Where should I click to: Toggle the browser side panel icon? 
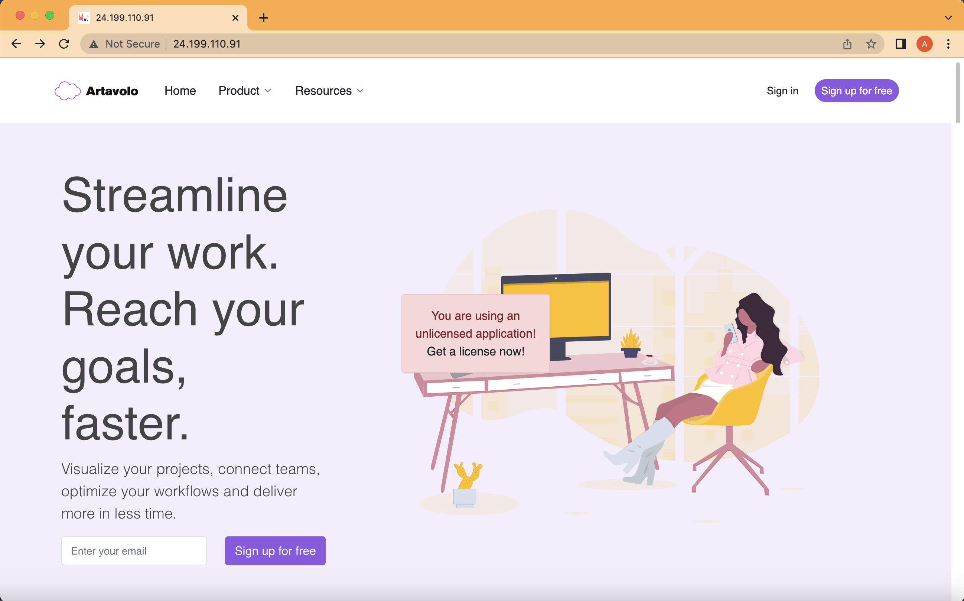[901, 44]
